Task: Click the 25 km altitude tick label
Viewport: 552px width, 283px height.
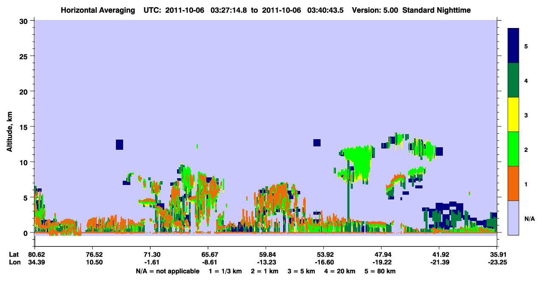Action: 24,56
